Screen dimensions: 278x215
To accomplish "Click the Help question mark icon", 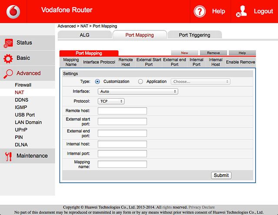I will [x=200, y=12].
